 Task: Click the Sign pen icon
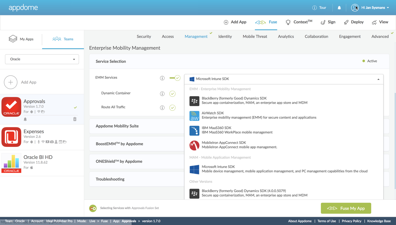point(323,22)
